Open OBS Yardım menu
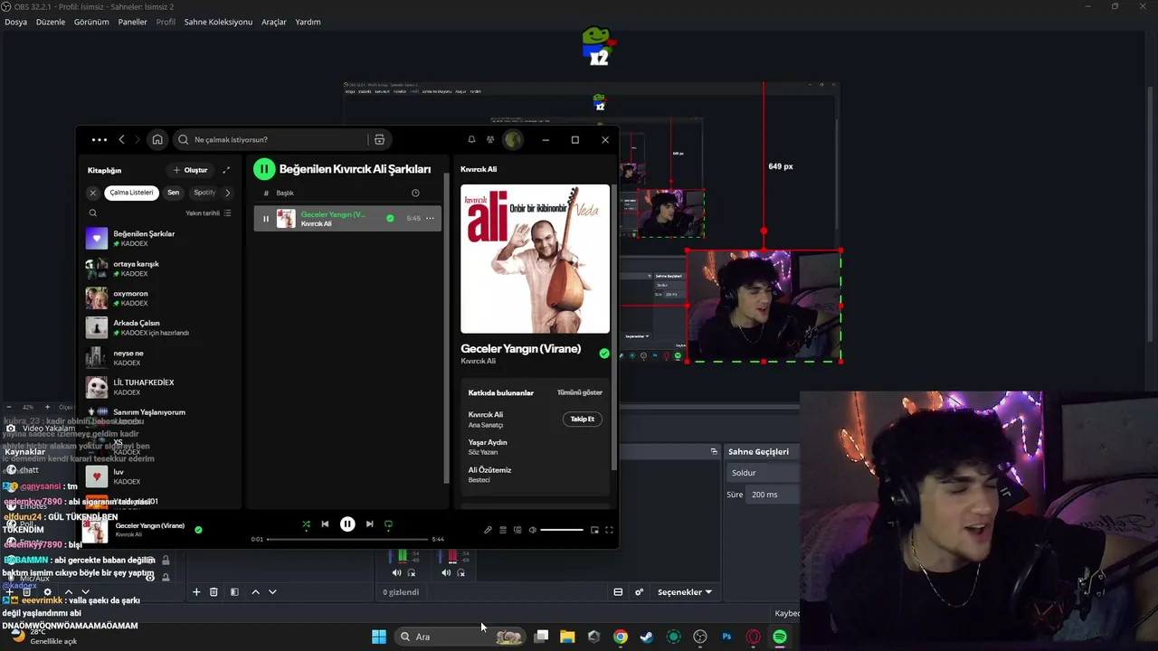This screenshot has width=1158, height=651. 308,22
